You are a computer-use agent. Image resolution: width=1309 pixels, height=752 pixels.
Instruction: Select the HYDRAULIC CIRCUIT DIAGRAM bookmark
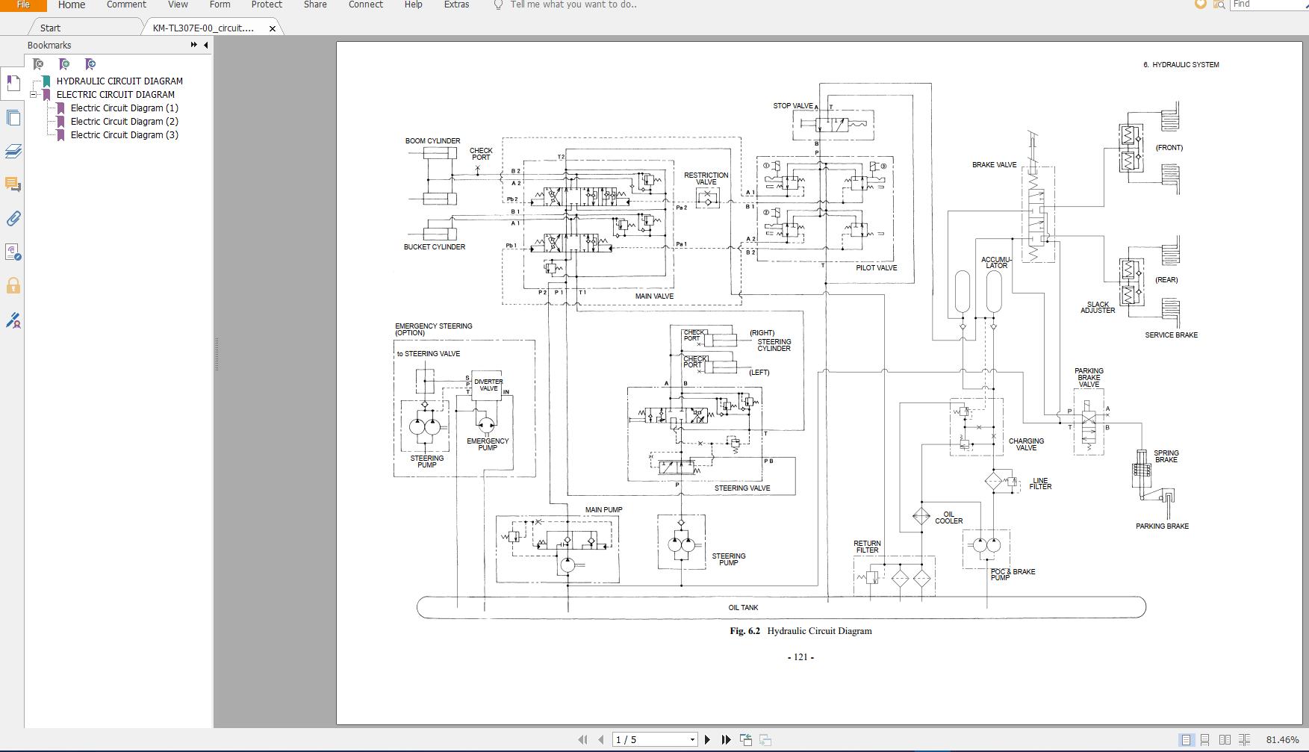coord(119,81)
